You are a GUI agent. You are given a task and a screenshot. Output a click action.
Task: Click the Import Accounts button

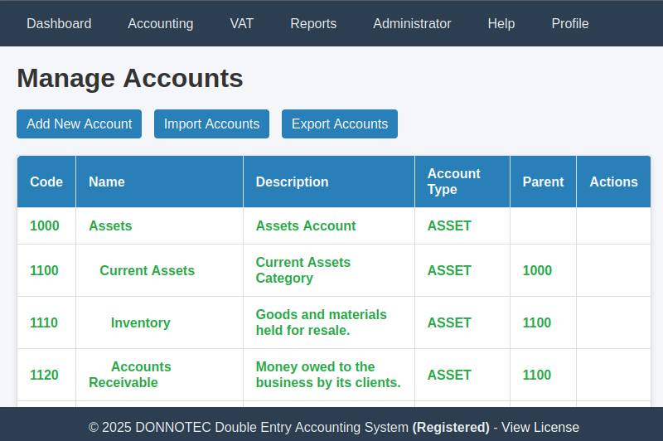(211, 124)
